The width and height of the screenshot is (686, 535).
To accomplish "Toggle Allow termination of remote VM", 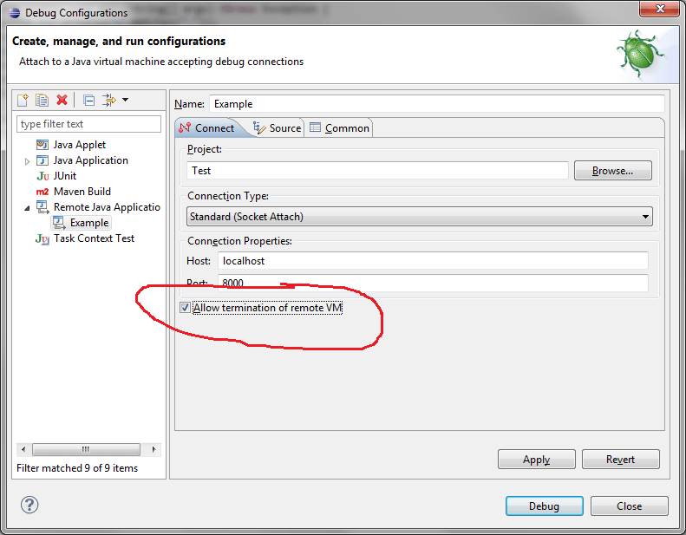I will pyautogui.click(x=185, y=308).
